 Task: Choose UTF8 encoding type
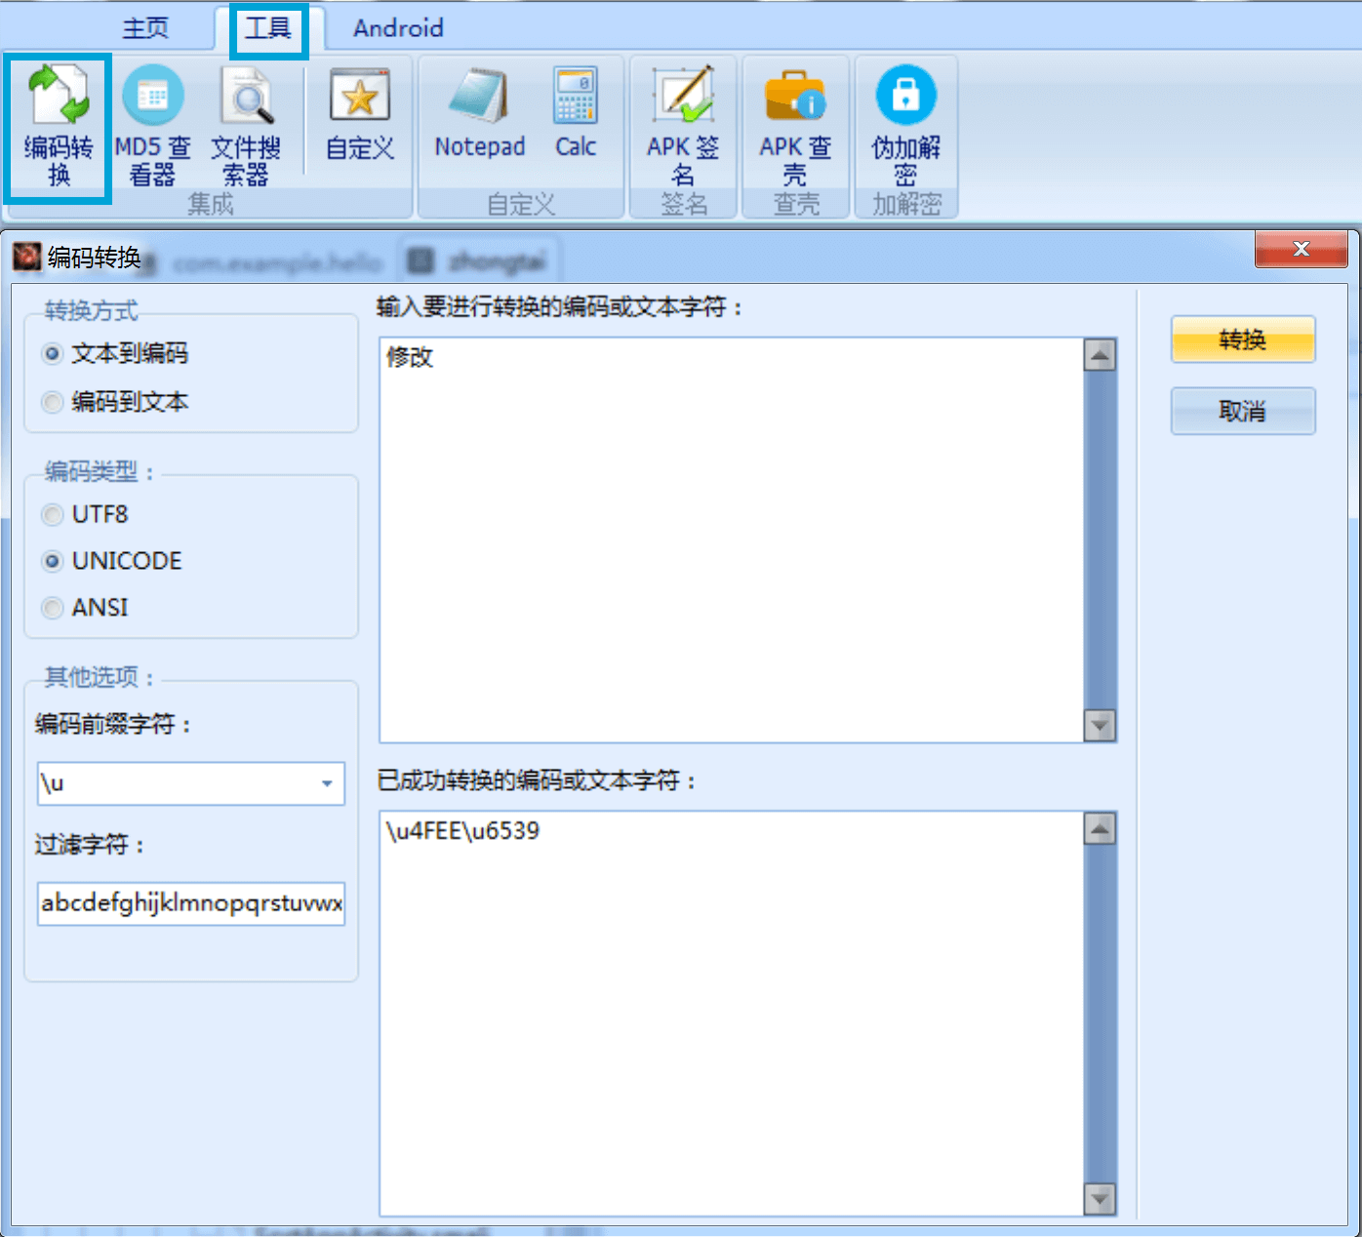[x=86, y=514]
